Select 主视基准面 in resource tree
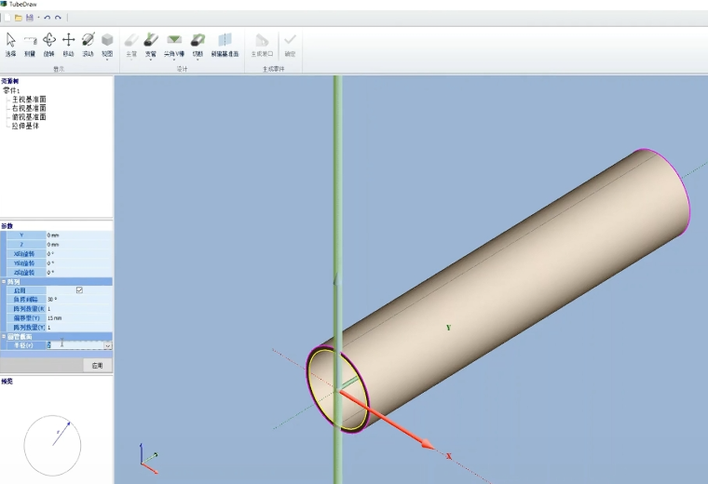This screenshot has width=708, height=484. pos(29,99)
